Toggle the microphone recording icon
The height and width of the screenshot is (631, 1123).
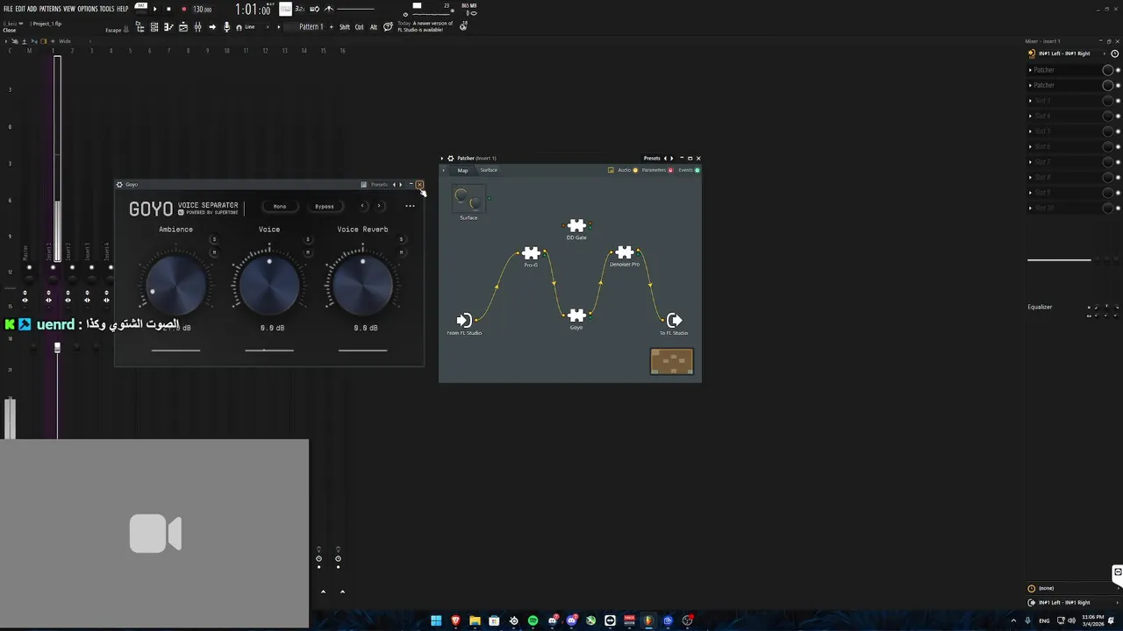pos(227,27)
